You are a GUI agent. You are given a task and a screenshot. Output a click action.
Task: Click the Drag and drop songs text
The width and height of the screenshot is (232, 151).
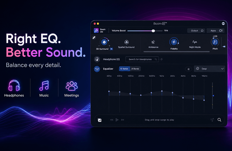[159, 120]
